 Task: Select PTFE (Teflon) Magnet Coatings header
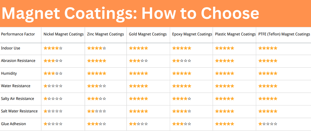click(284, 34)
